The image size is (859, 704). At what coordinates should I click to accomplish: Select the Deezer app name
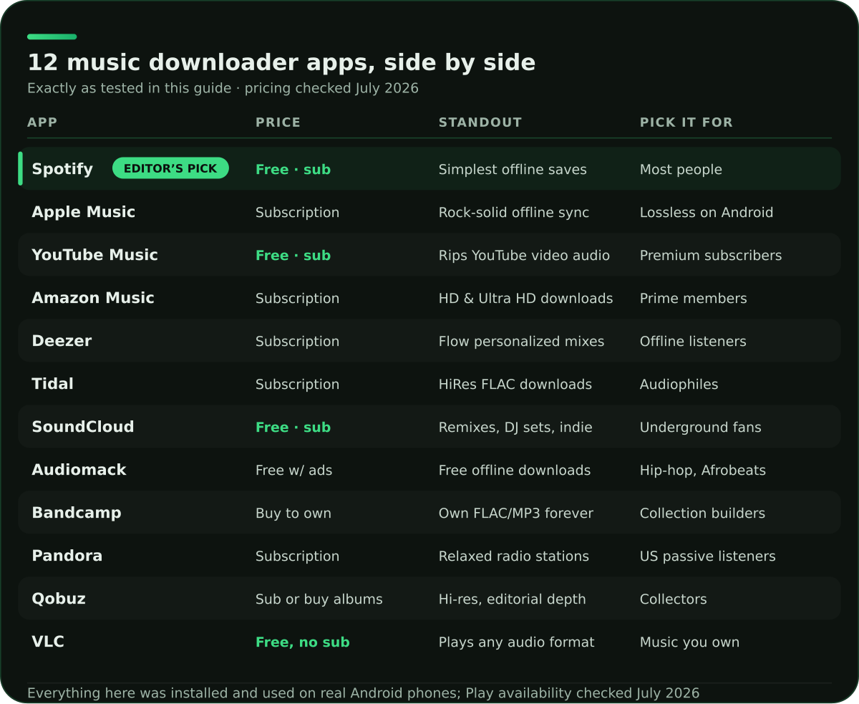62,341
